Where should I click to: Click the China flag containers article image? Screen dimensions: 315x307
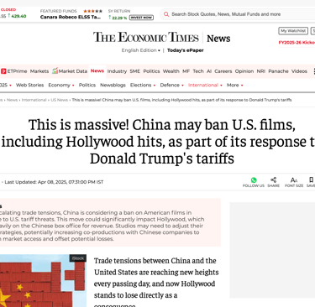(x=43, y=280)
